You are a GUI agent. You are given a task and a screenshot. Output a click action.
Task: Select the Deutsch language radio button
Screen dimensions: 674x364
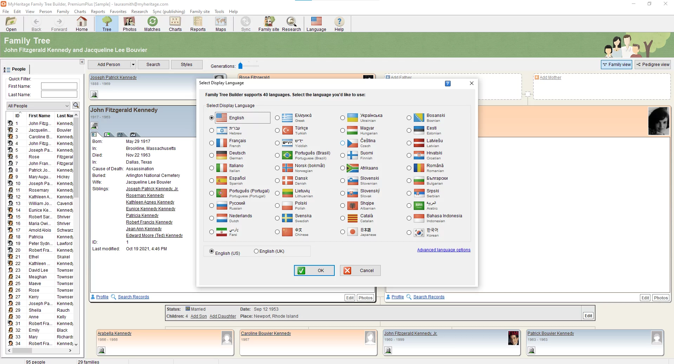click(x=211, y=155)
